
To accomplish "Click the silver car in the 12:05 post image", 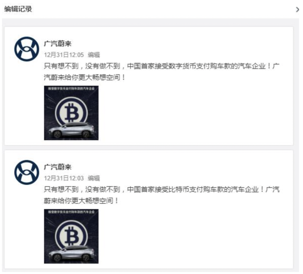I will 71,130.
